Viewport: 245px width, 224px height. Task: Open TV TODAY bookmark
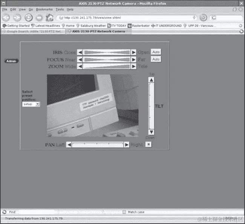pos(117,26)
